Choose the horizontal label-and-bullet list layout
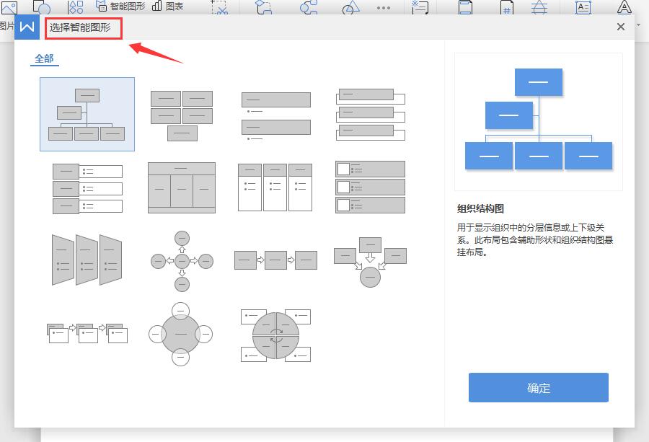 87,189
